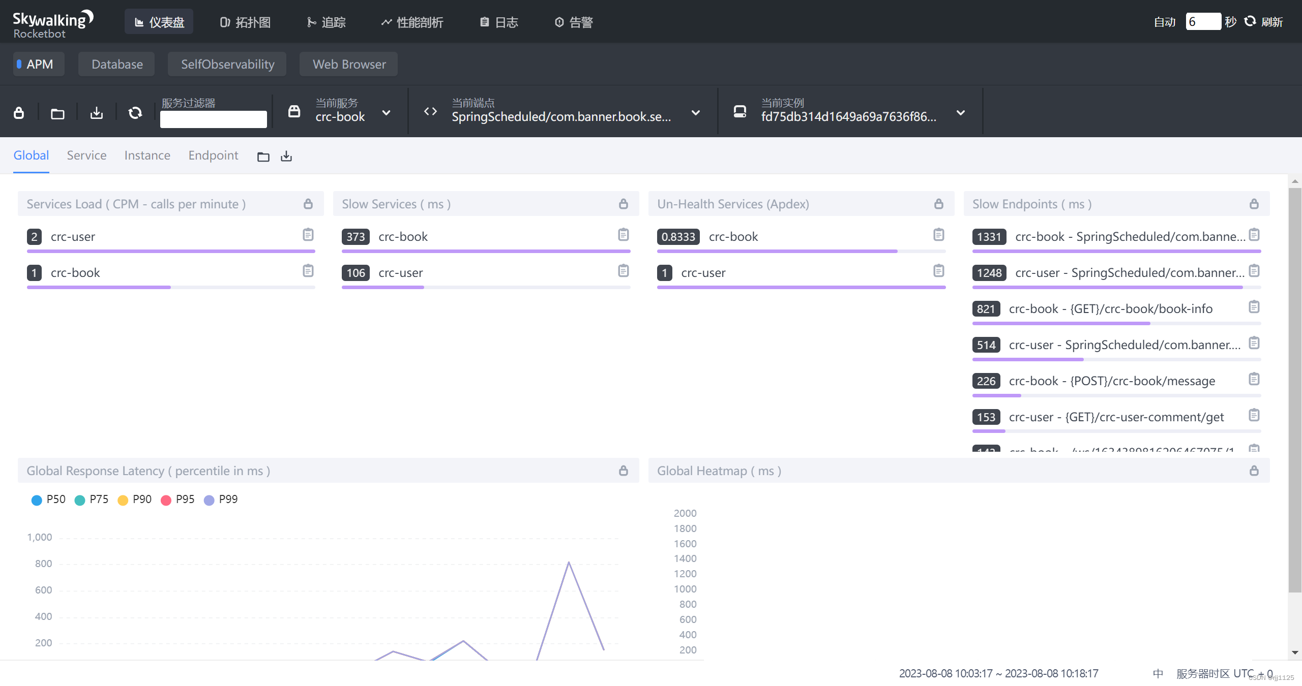Screen dimensions: 1302x686
Task: Toggle the lock on the Global Heatmap panel
Action: [x=1254, y=471]
